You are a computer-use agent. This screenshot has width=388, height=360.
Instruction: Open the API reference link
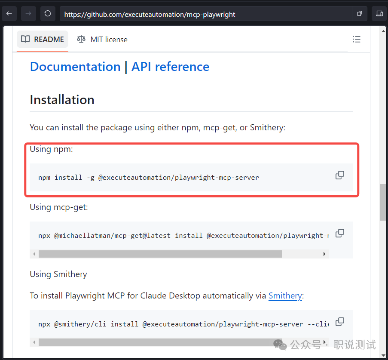pos(170,67)
